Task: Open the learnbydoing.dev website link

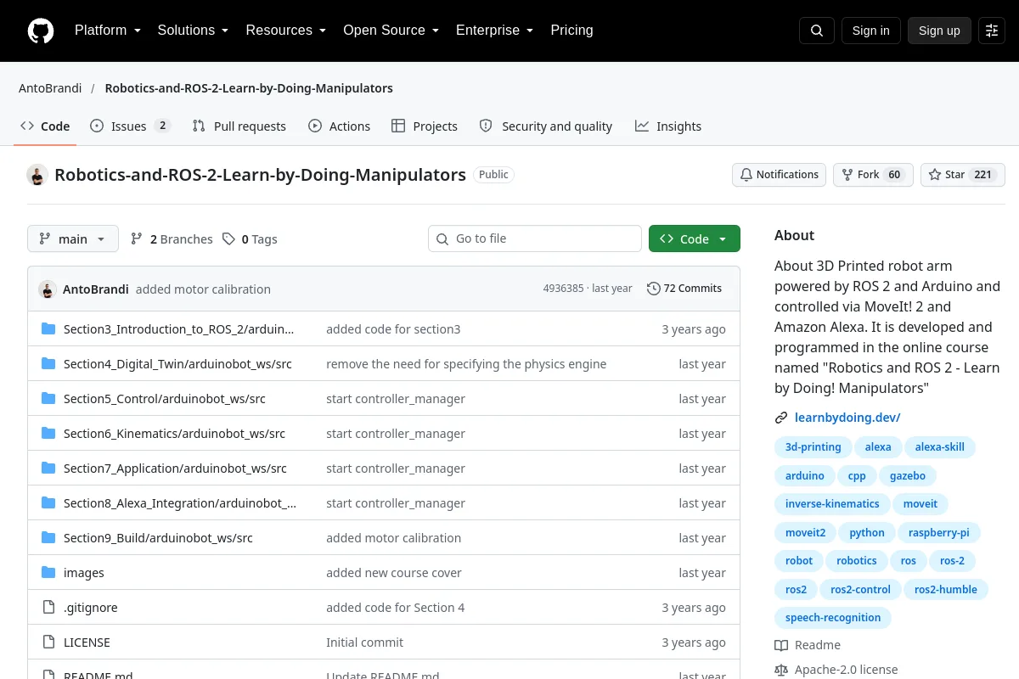Action: pos(847,418)
